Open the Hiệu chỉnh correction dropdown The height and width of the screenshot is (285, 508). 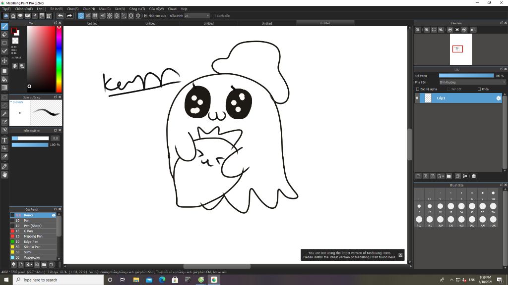pos(197,15)
